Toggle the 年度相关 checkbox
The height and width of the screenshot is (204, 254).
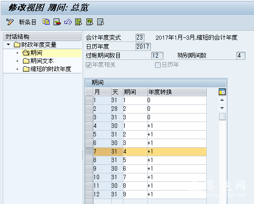(x=88, y=65)
